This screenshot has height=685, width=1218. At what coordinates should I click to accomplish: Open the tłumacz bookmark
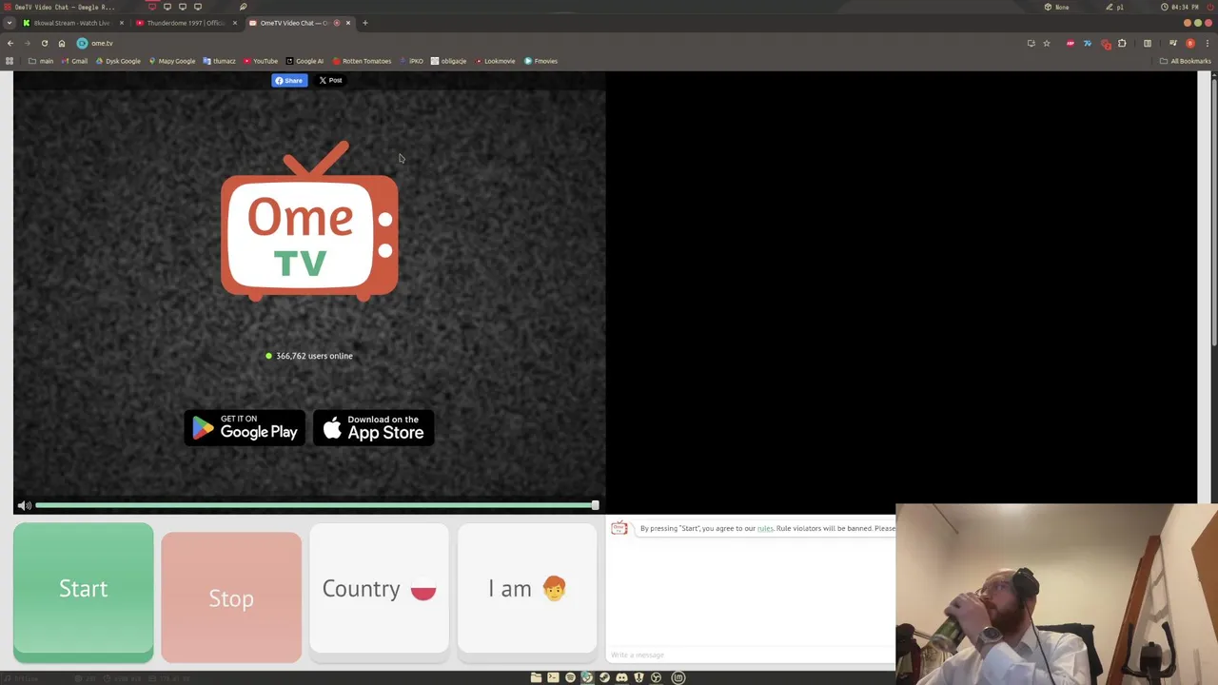(219, 61)
